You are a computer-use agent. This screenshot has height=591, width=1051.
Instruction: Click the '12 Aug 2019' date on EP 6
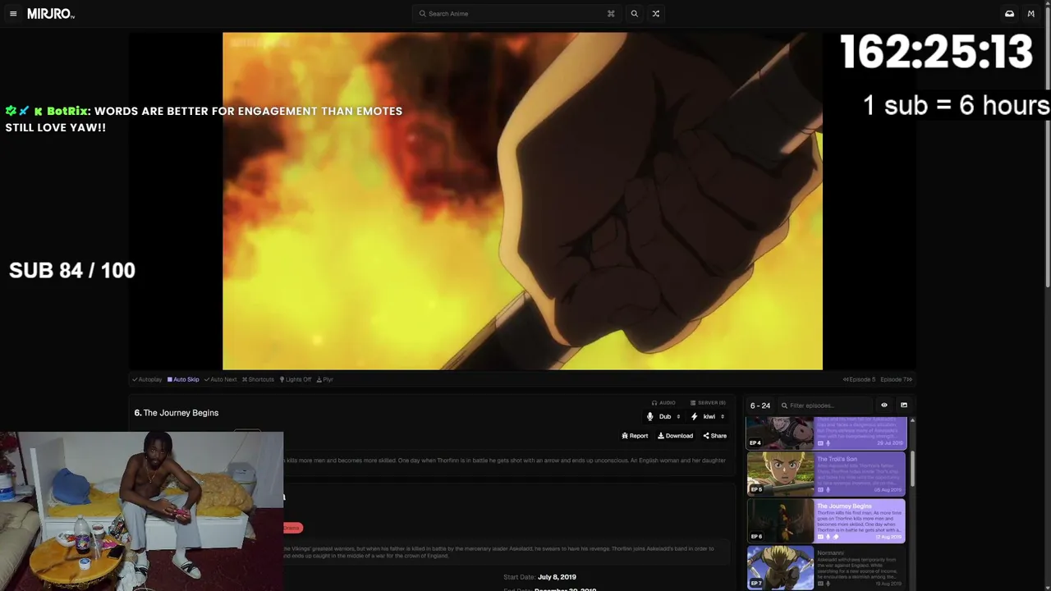888,537
